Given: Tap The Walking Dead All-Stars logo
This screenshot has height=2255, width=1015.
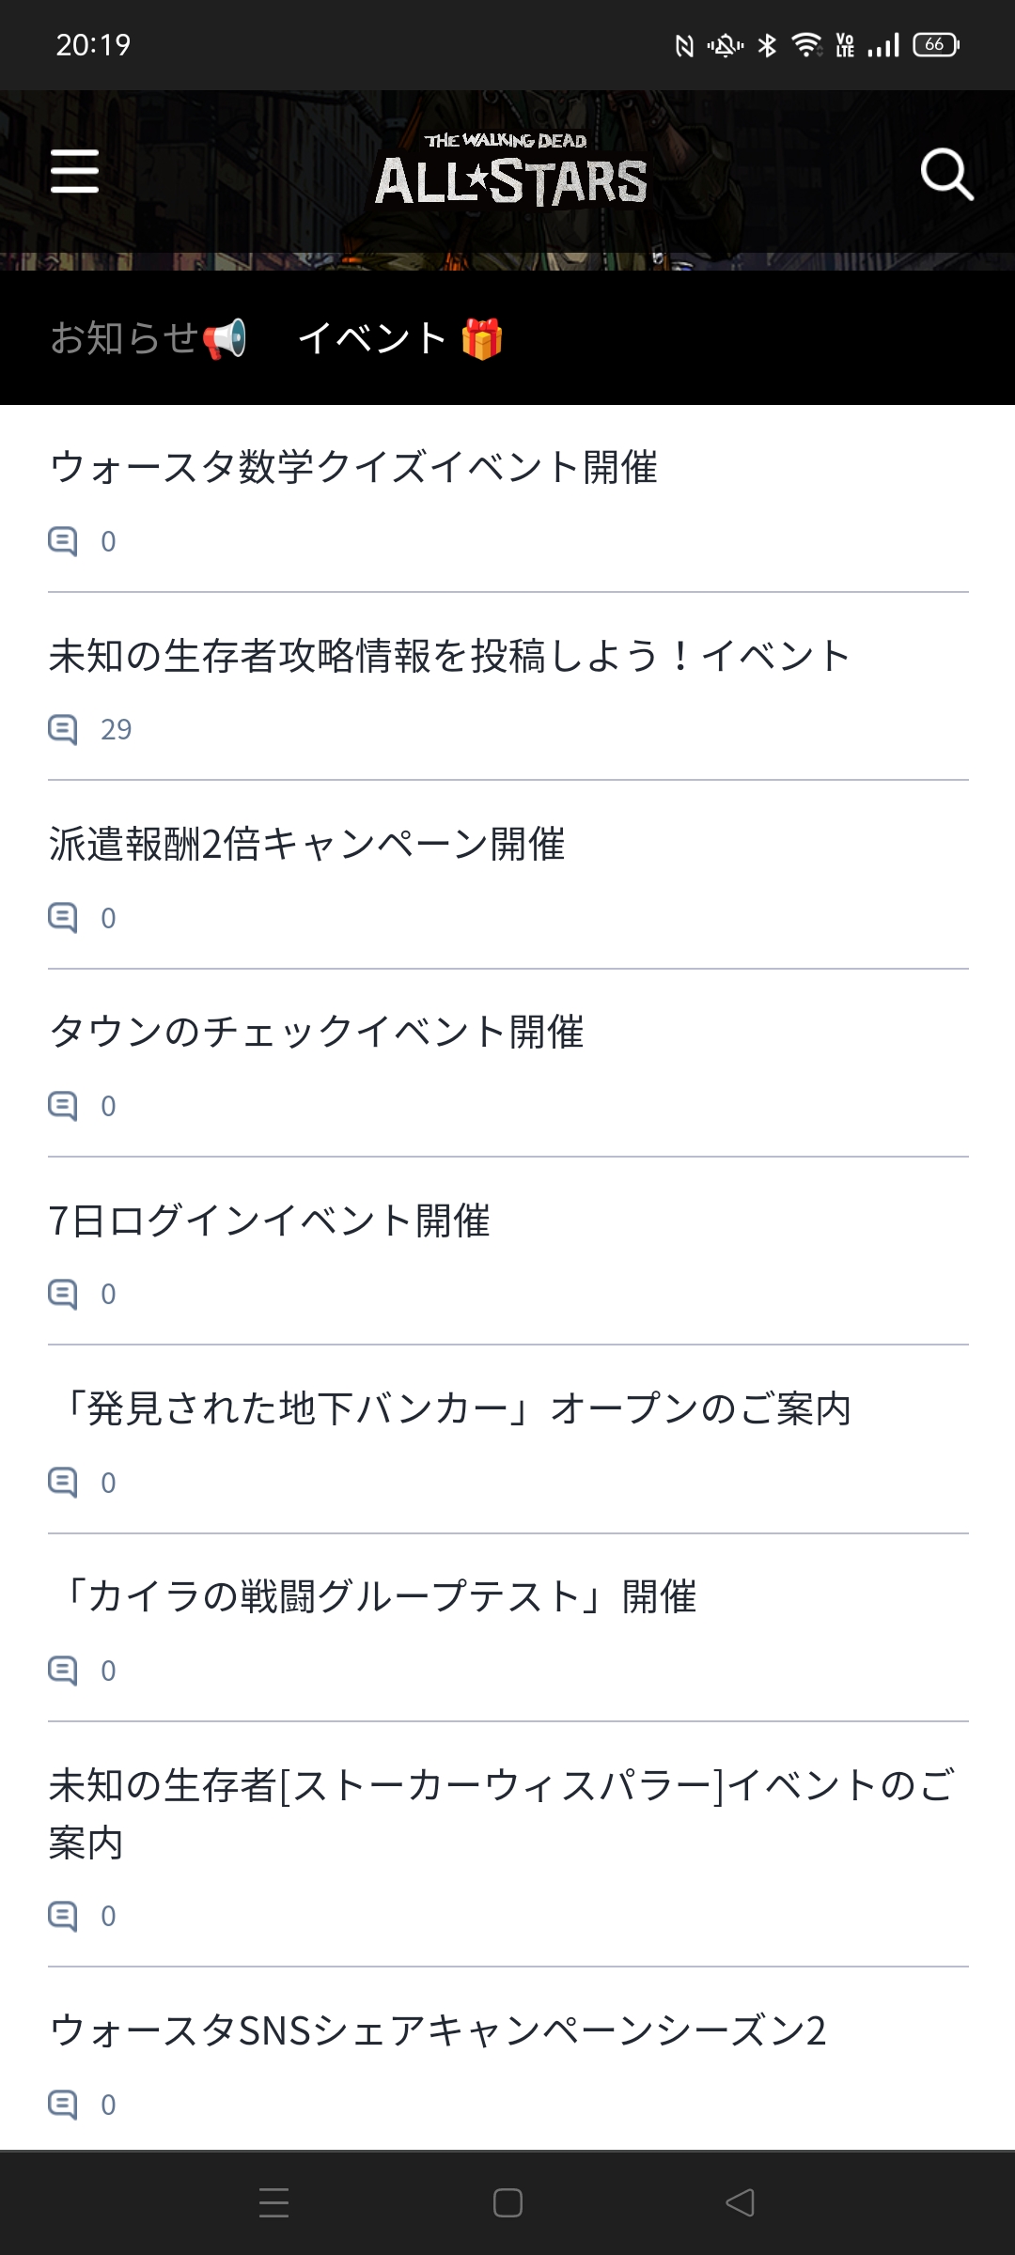Looking at the screenshot, I should 510,171.
